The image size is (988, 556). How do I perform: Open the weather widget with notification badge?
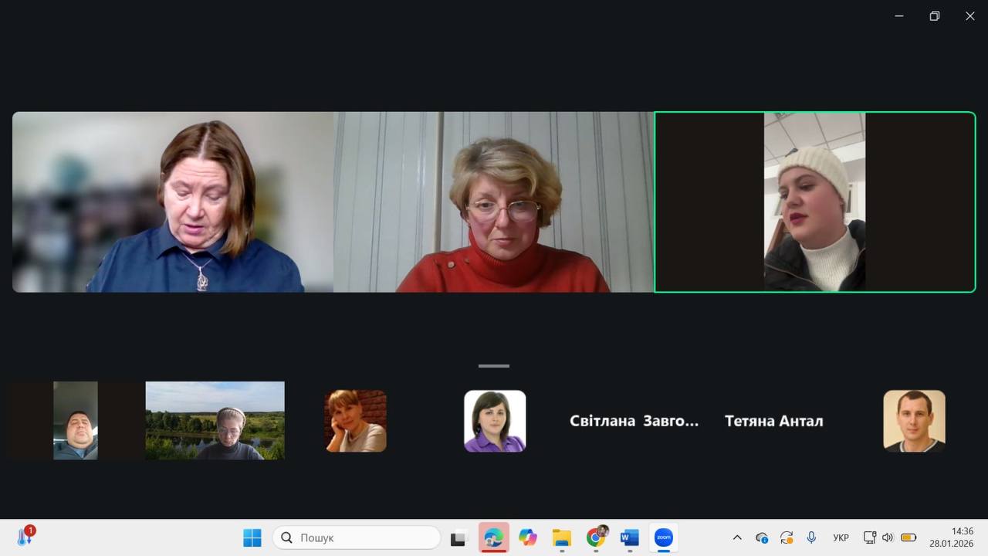pyautogui.click(x=25, y=537)
